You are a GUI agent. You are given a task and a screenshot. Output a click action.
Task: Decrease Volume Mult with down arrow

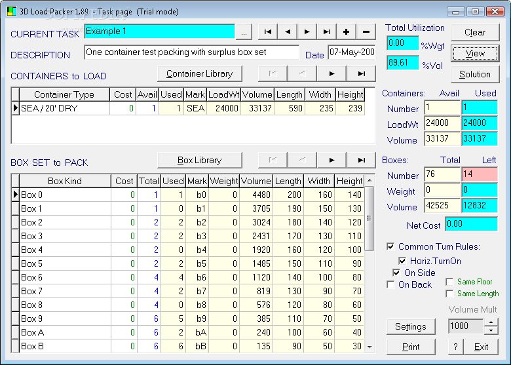491,330
